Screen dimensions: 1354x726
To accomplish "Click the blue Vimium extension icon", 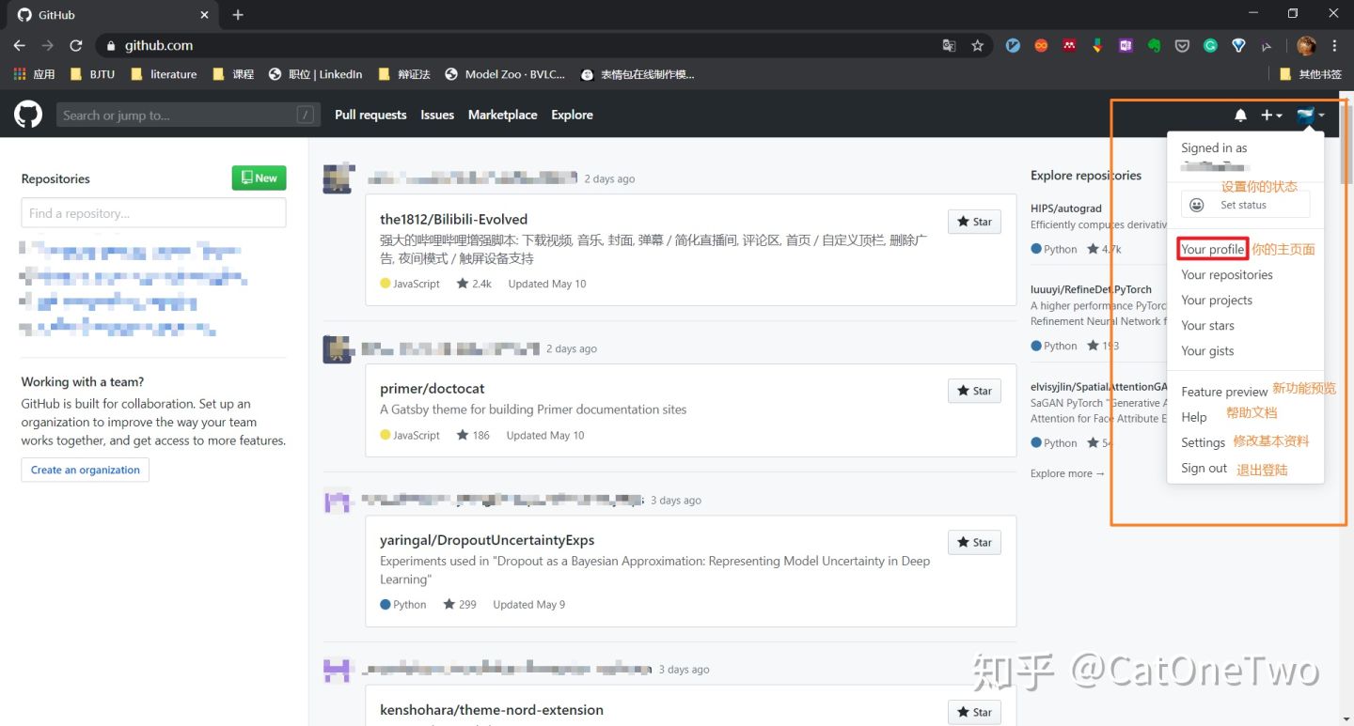I will point(1013,45).
